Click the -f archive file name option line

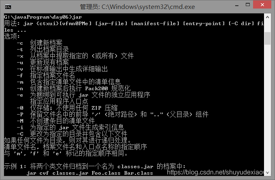[x=46, y=76]
